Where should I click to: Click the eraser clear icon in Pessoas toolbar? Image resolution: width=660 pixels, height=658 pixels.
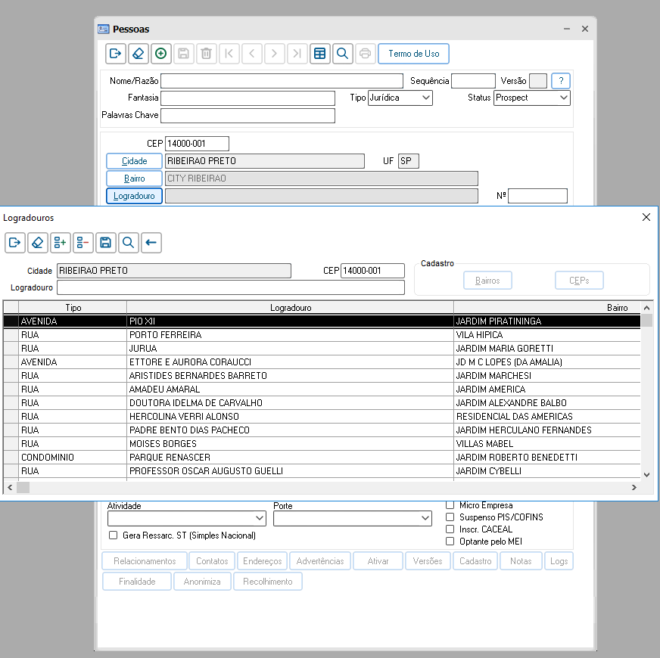tap(138, 54)
